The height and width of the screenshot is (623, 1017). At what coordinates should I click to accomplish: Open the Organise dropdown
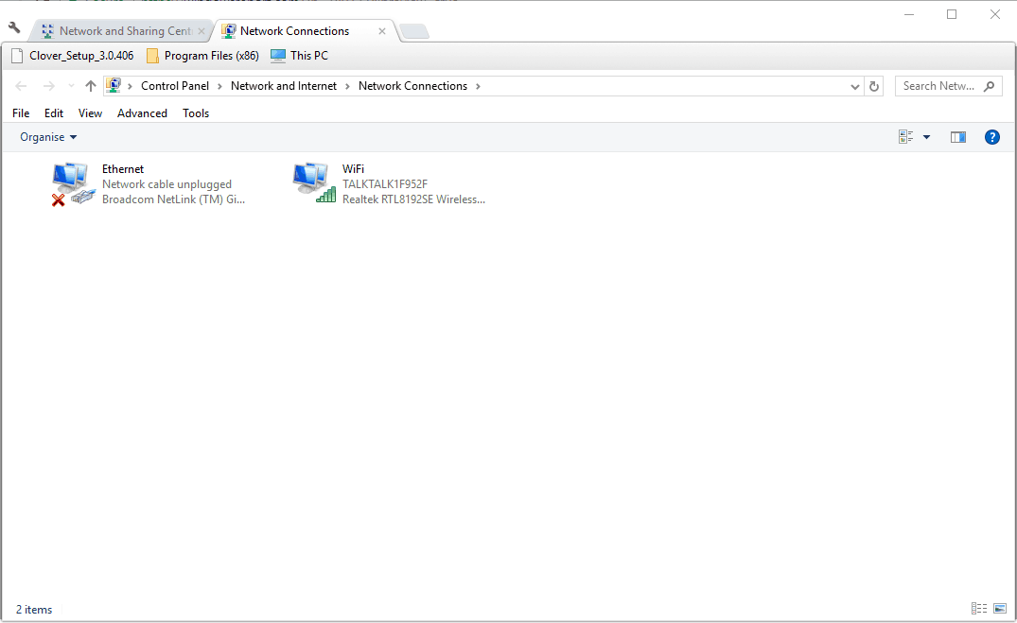click(48, 137)
